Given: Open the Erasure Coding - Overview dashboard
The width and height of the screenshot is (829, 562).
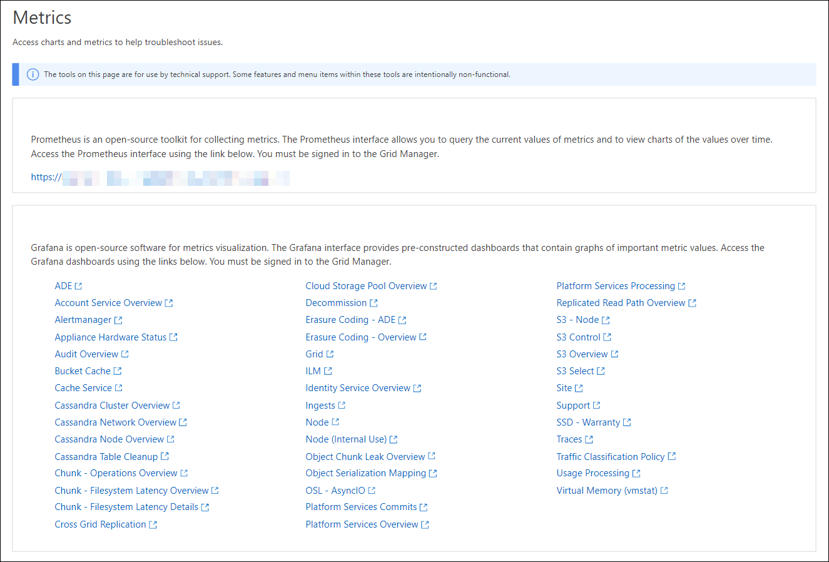Looking at the screenshot, I should [x=361, y=337].
